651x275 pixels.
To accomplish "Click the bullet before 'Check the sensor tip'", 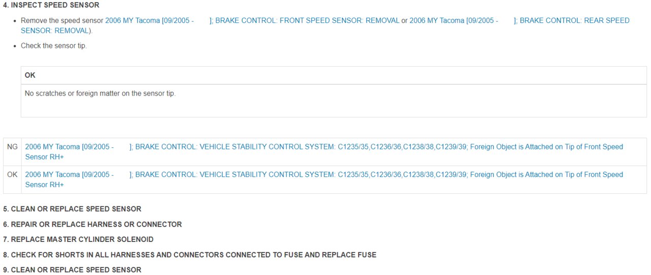I will click(x=16, y=46).
